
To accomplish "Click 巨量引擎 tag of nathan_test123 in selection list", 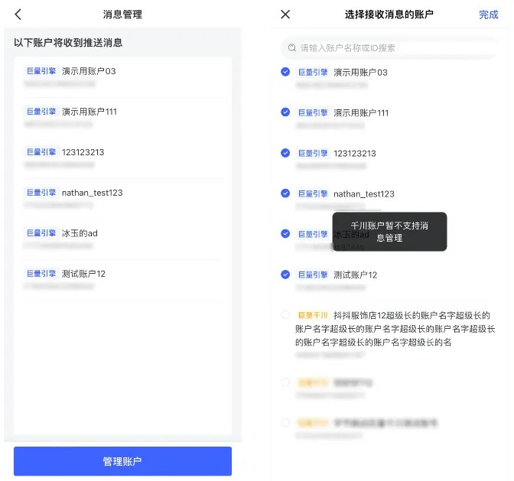I will coord(313,194).
